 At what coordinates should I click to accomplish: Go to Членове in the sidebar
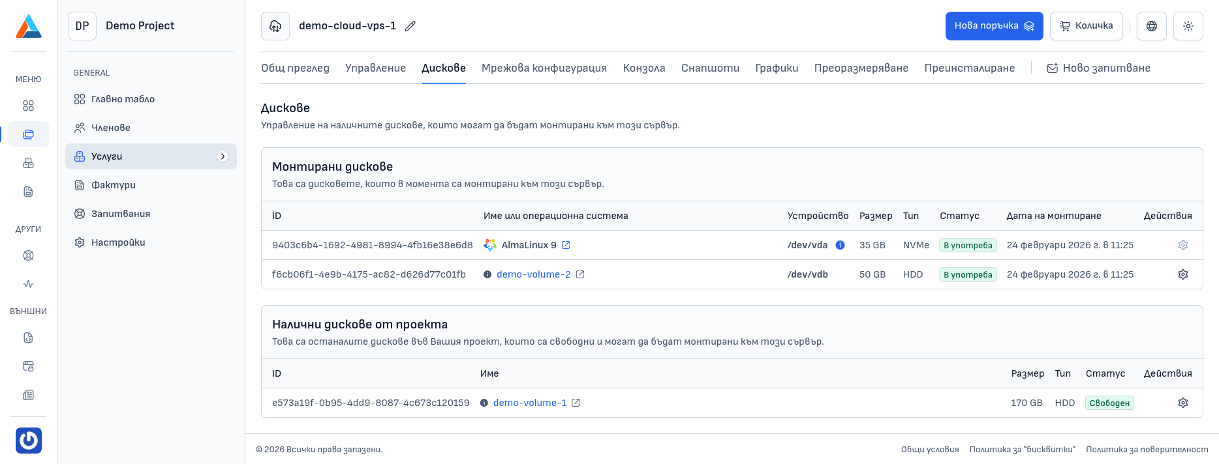click(110, 128)
